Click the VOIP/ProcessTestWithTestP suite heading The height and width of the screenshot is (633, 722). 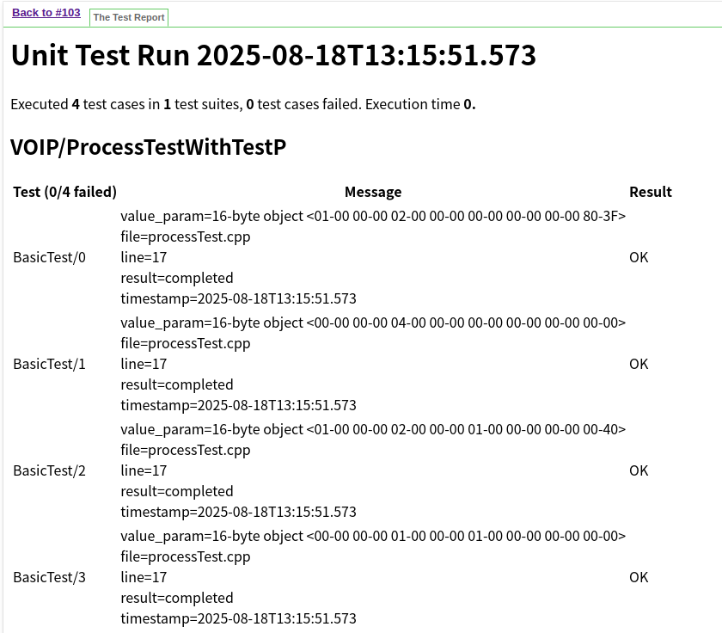148,147
